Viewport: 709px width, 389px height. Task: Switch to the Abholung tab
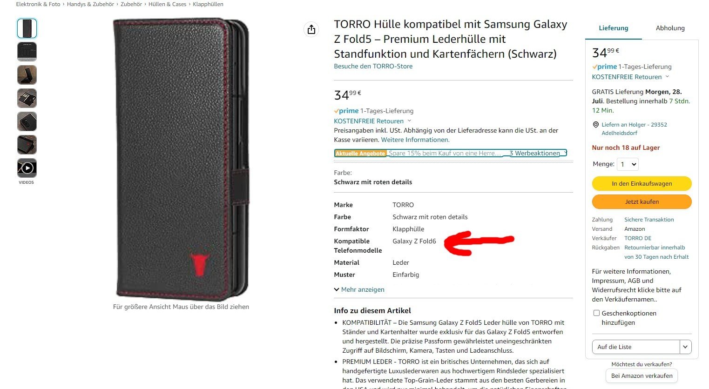click(x=670, y=28)
